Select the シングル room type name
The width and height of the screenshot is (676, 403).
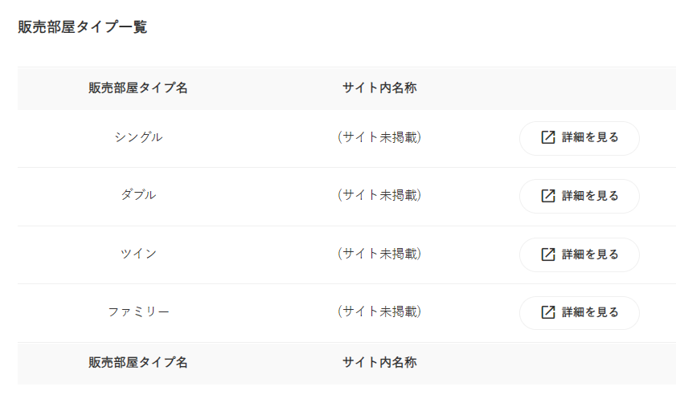click(x=138, y=137)
